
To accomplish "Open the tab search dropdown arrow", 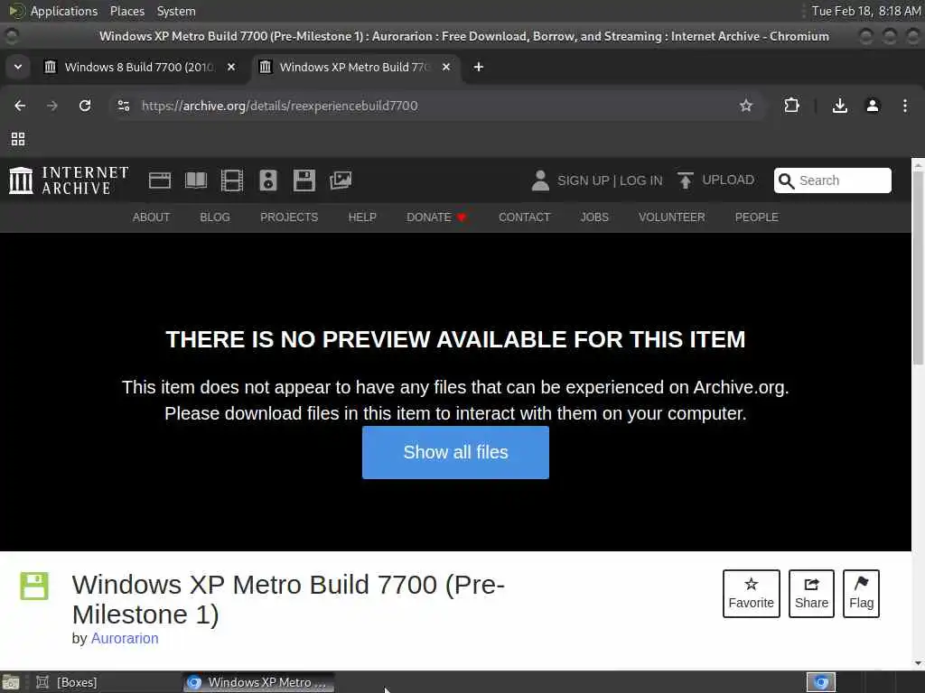I will [x=18, y=67].
